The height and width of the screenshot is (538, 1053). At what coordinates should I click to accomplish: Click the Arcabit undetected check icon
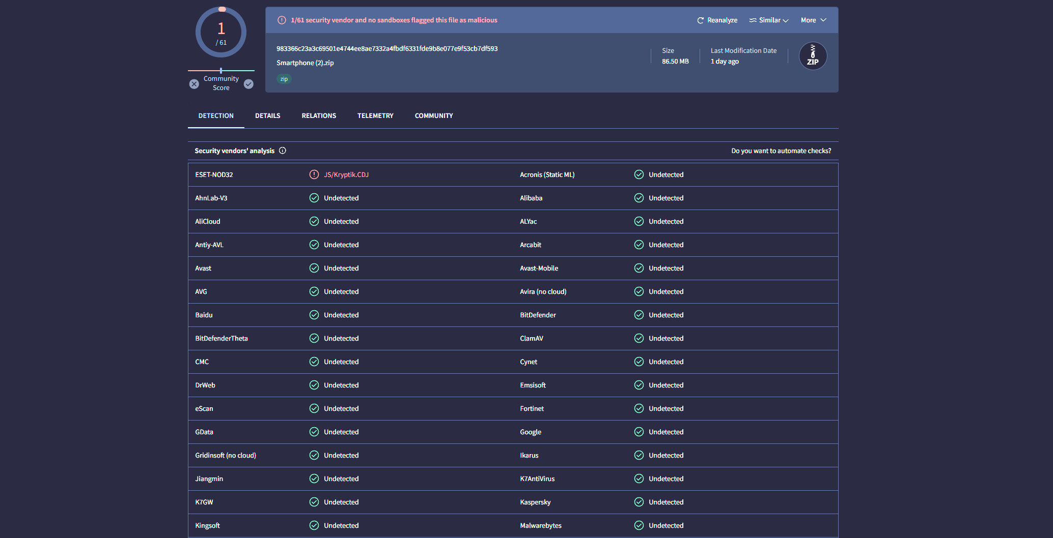coord(639,245)
